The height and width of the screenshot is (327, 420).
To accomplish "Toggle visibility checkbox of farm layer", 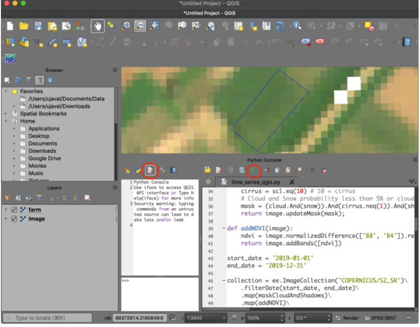I will (14, 209).
